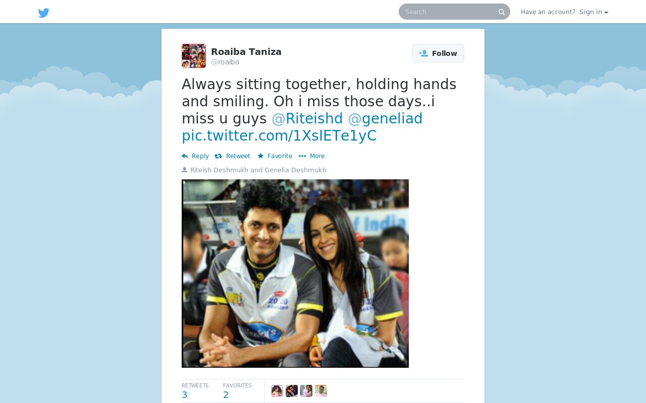Open the last retweeter avatar
The height and width of the screenshot is (403, 646).
coord(321,391)
